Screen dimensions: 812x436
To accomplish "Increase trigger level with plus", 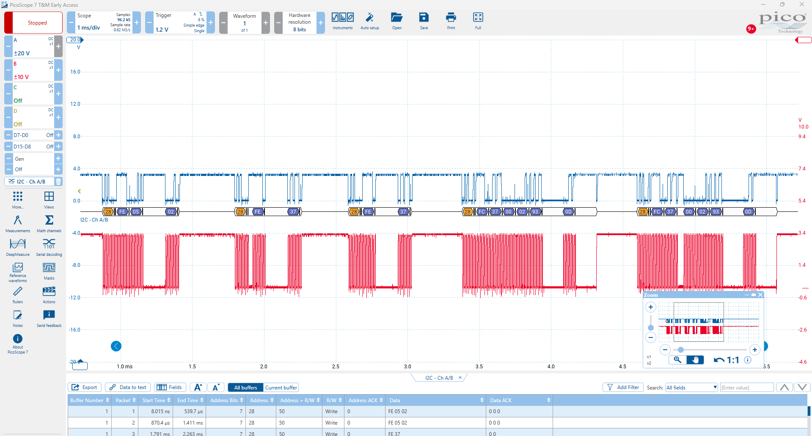I will (211, 22).
